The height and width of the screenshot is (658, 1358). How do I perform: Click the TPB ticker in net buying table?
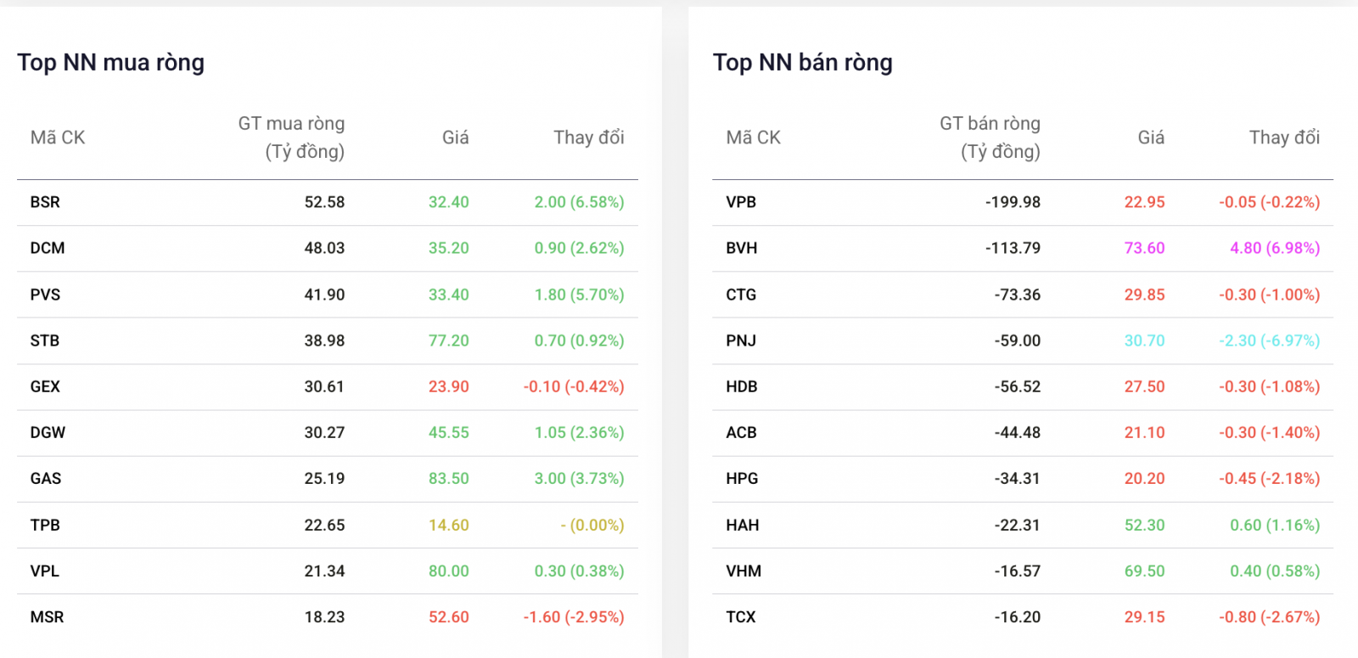tap(45, 525)
